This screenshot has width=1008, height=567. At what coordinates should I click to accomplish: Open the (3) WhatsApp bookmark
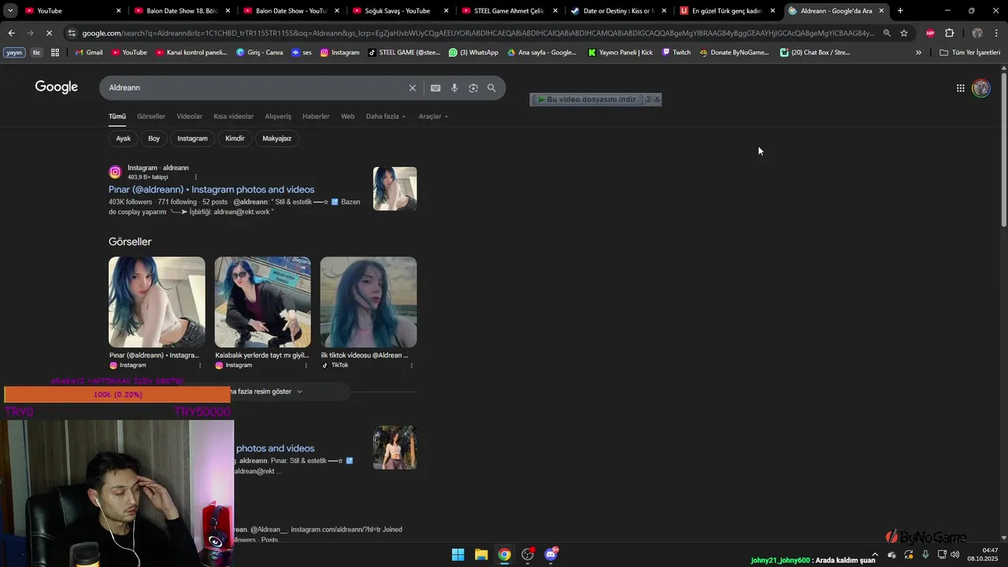473,53
